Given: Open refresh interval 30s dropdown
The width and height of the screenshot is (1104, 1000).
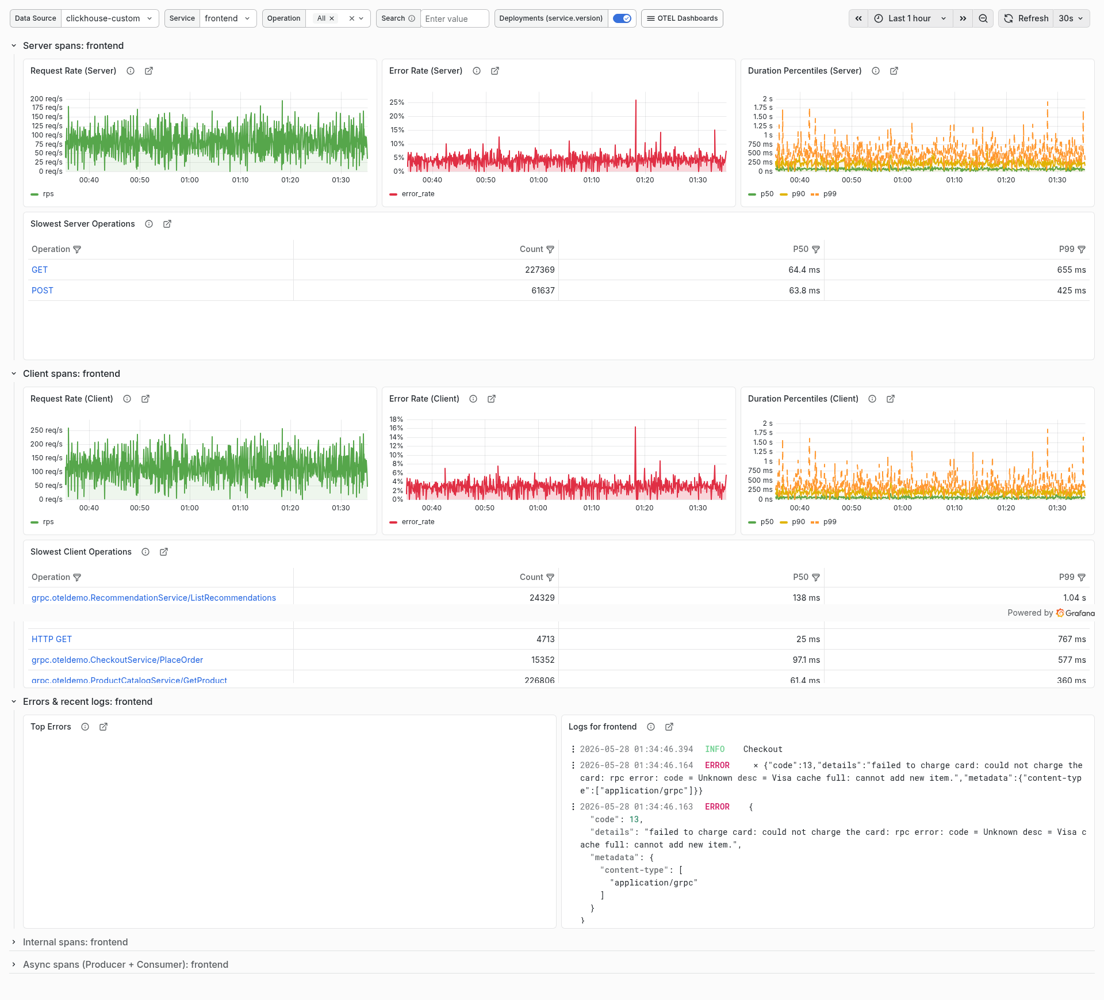Looking at the screenshot, I should (1071, 18).
